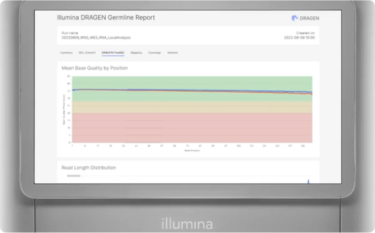The image size is (375, 233).
Task: Open the Coverage tab
Action: pyautogui.click(x=155, y=53)
